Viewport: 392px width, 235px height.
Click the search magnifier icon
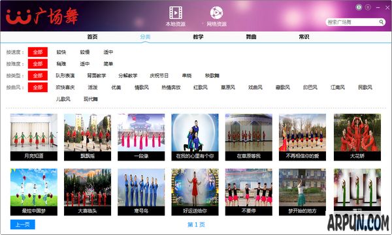[381, 22]
